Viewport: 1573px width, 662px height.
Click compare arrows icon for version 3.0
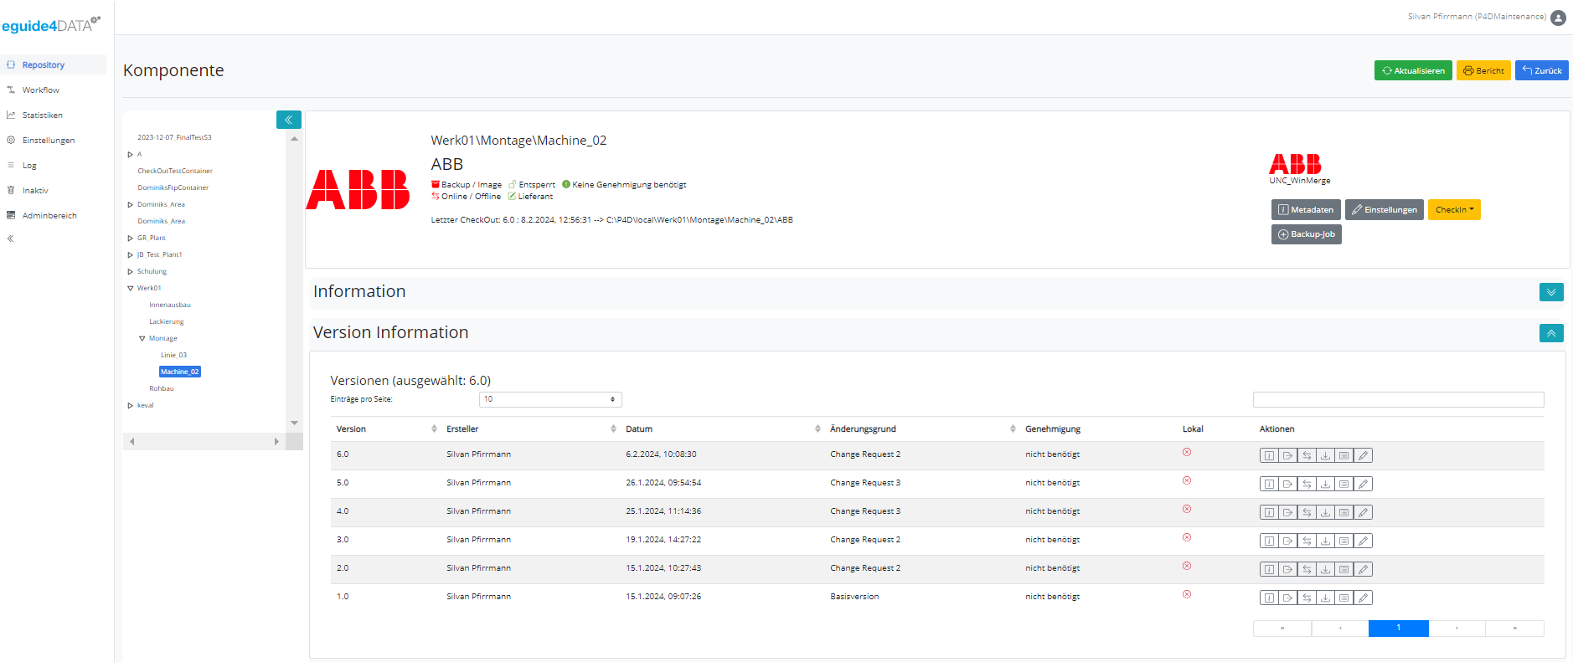click(1307, 541)
